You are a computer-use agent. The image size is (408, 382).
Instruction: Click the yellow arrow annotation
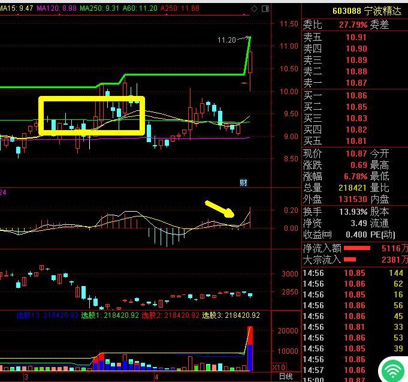(220, 209)
